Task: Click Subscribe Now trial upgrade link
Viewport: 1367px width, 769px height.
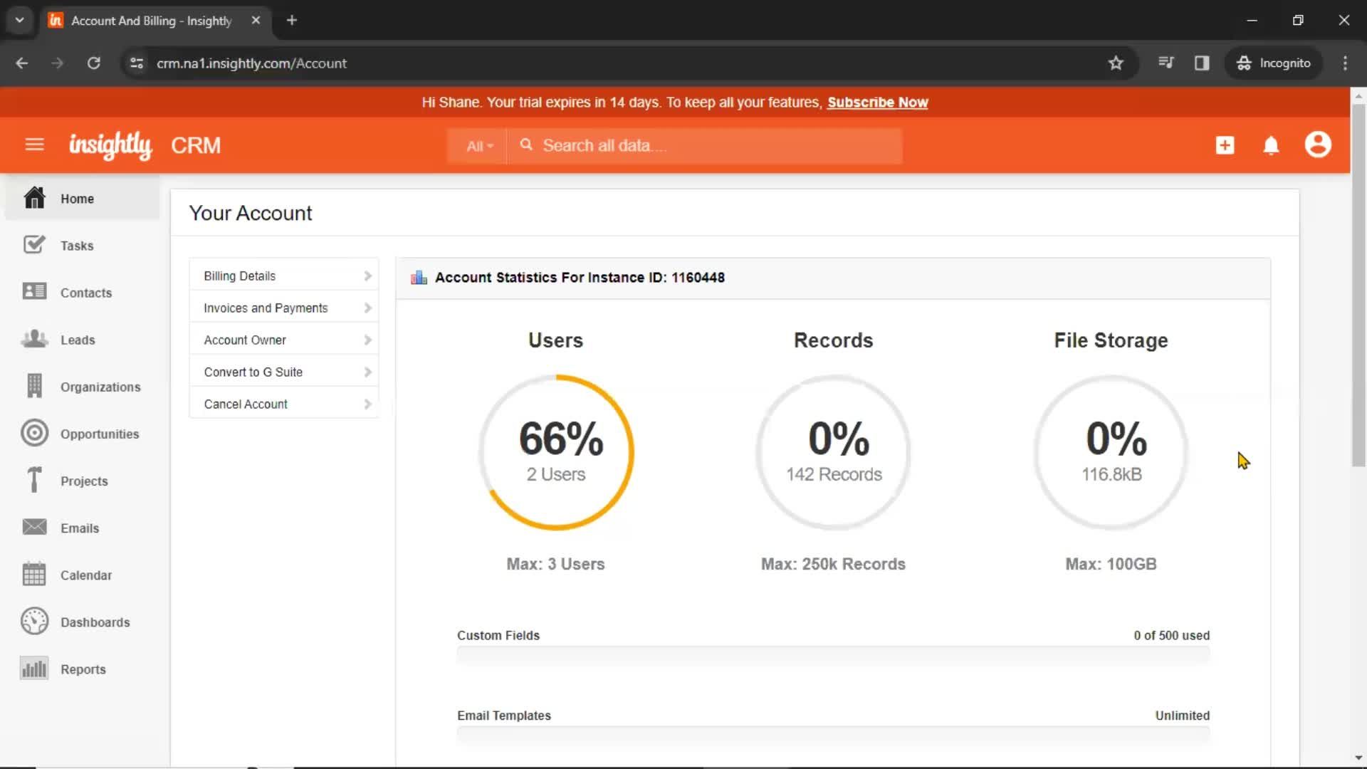Action: (877, 103)
